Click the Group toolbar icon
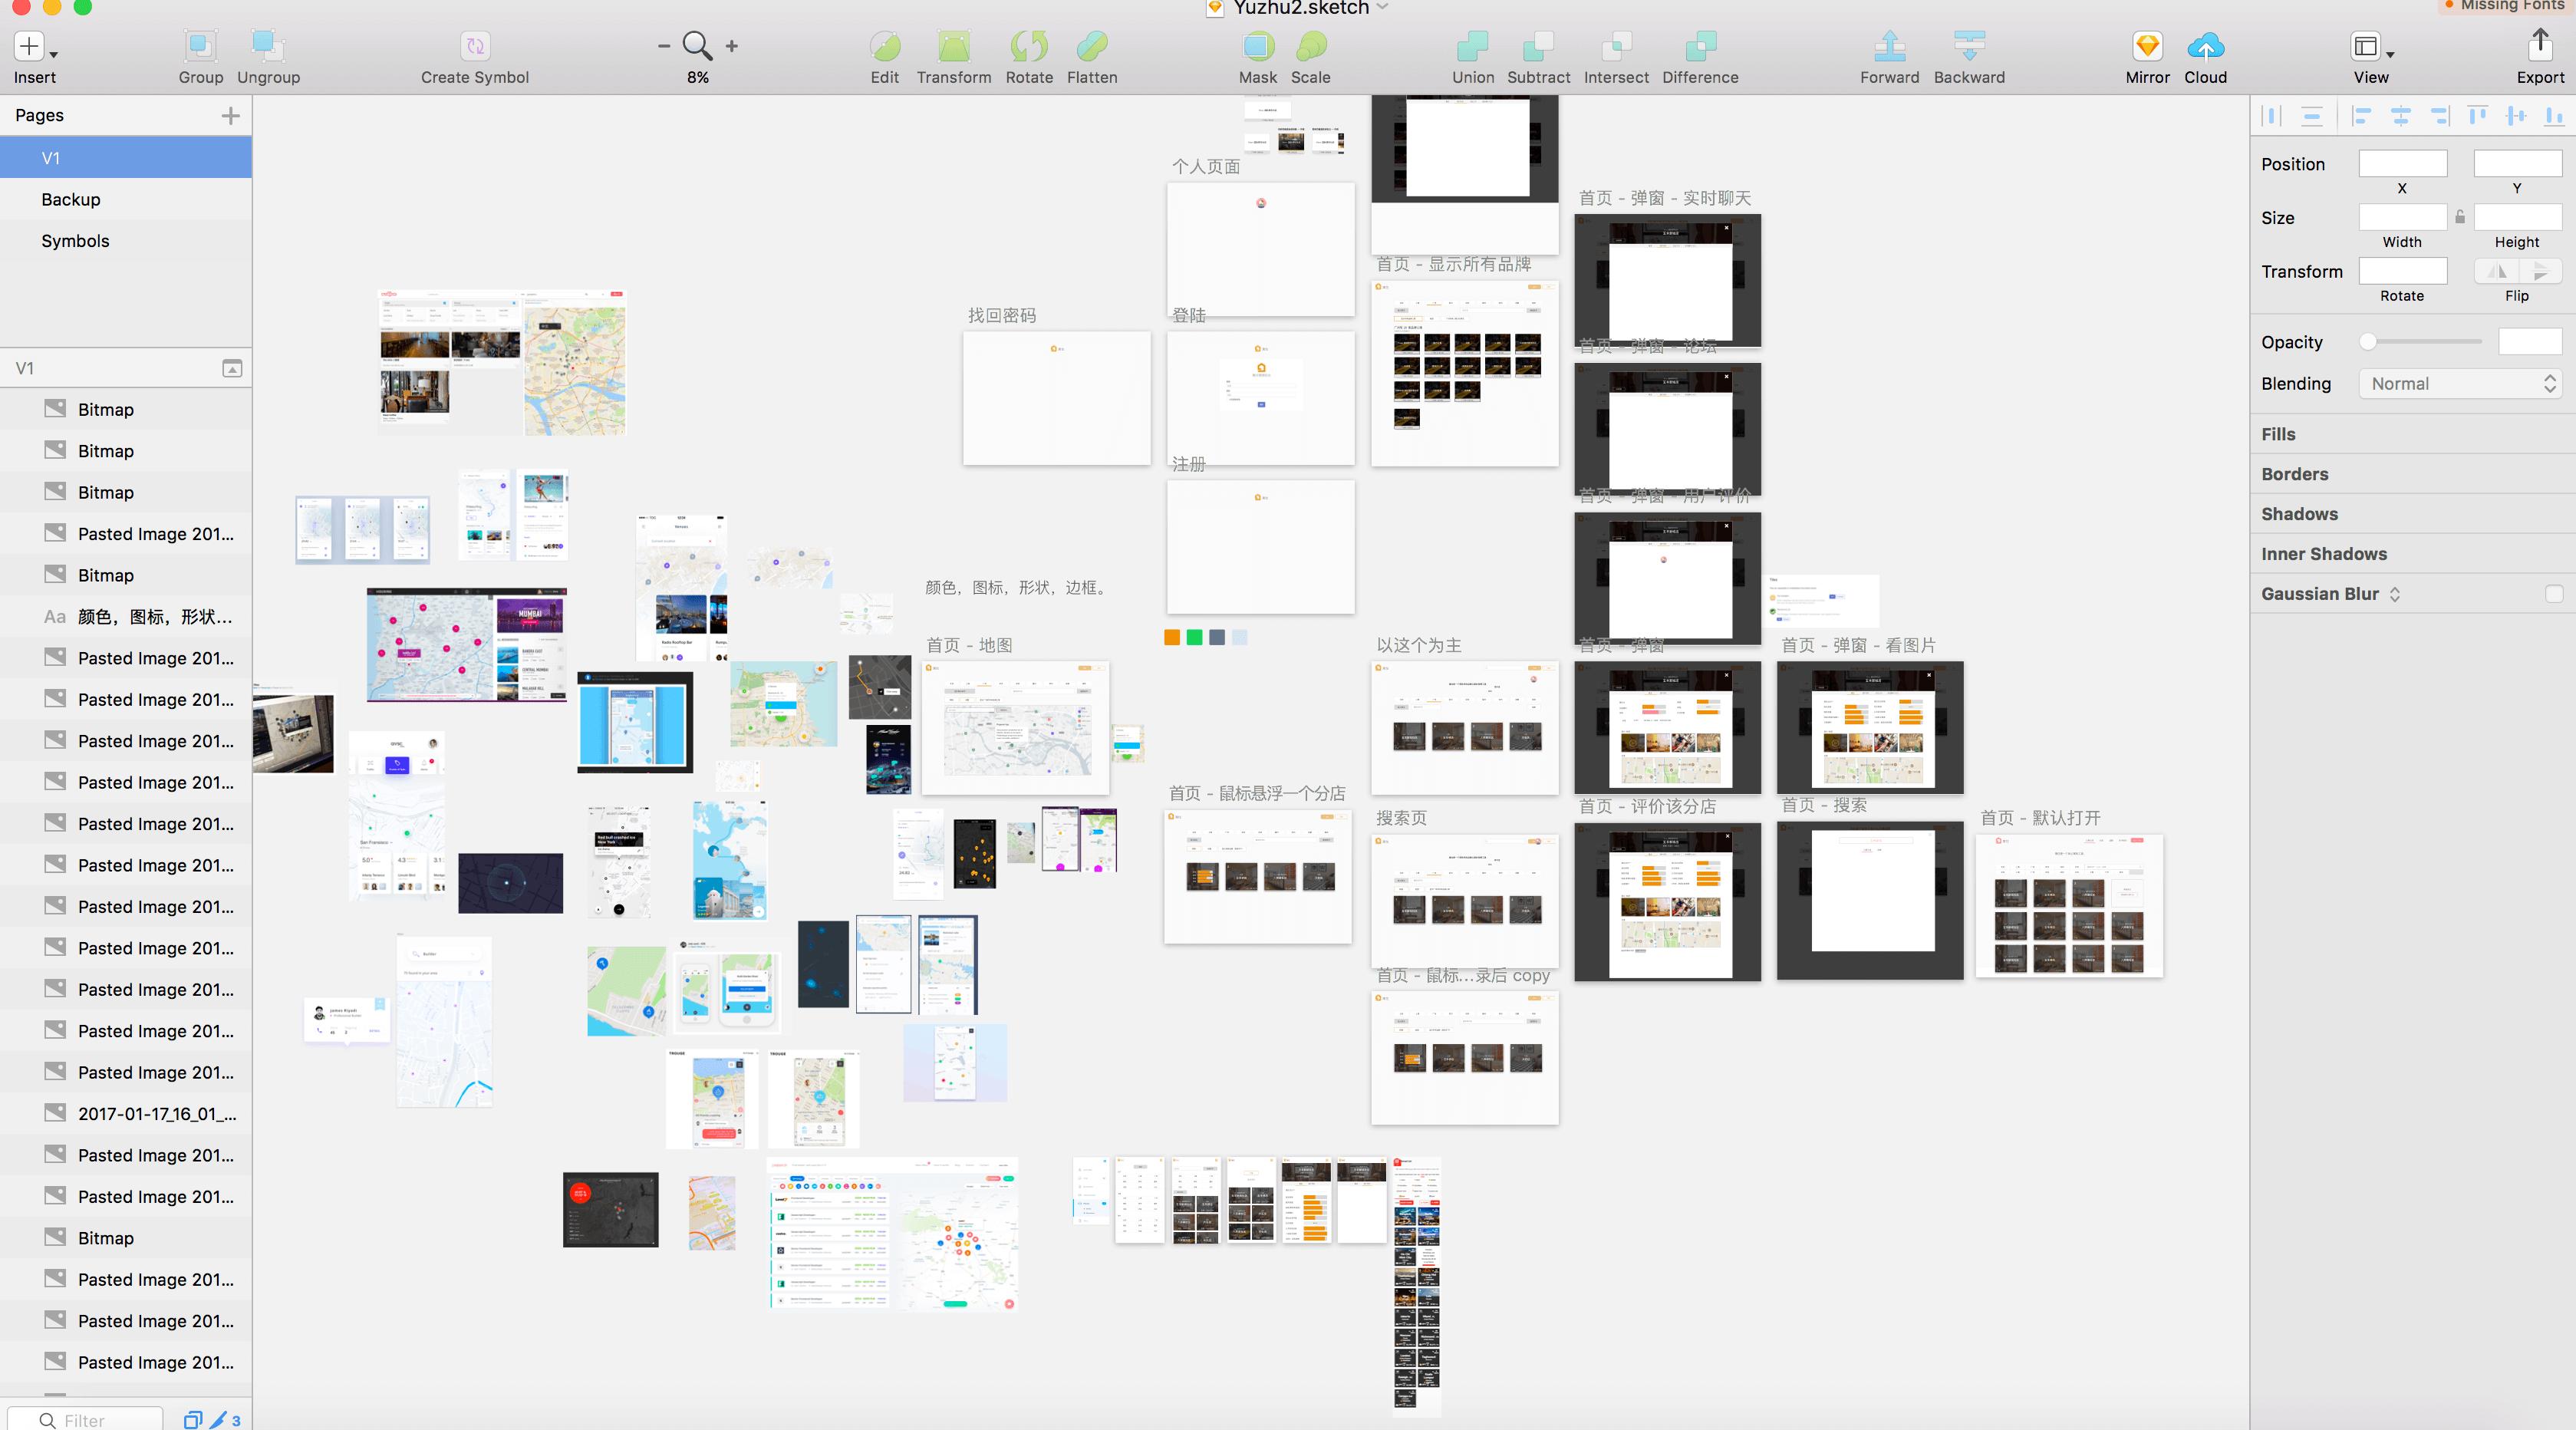 (200, 47)
